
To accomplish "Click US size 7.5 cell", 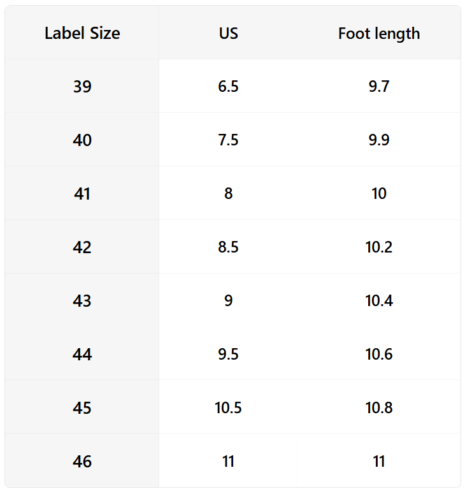I will point(228,140).
